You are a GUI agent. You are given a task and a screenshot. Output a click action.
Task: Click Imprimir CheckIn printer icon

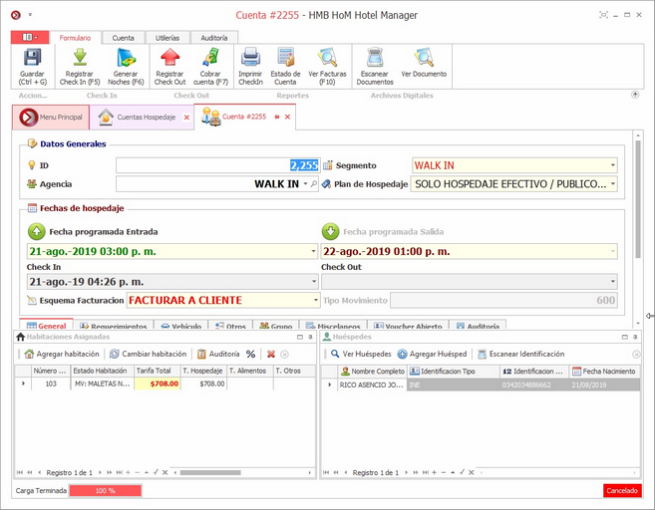tap(250, 59)
